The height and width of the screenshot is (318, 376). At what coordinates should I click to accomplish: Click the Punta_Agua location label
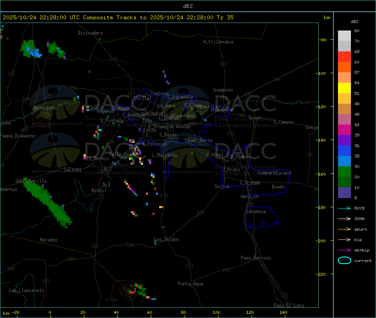[191, 284]
